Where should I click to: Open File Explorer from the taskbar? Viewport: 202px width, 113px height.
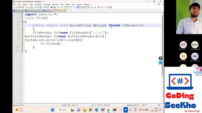[85, 110]
